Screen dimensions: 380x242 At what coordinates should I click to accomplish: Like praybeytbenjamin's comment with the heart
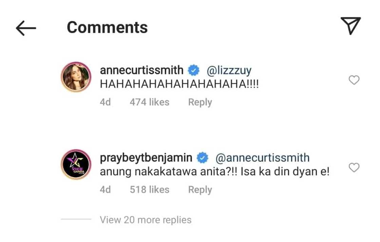click(x=354, y=167)
